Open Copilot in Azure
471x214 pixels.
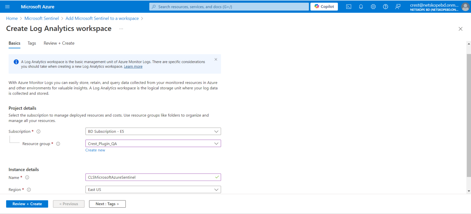324,6
